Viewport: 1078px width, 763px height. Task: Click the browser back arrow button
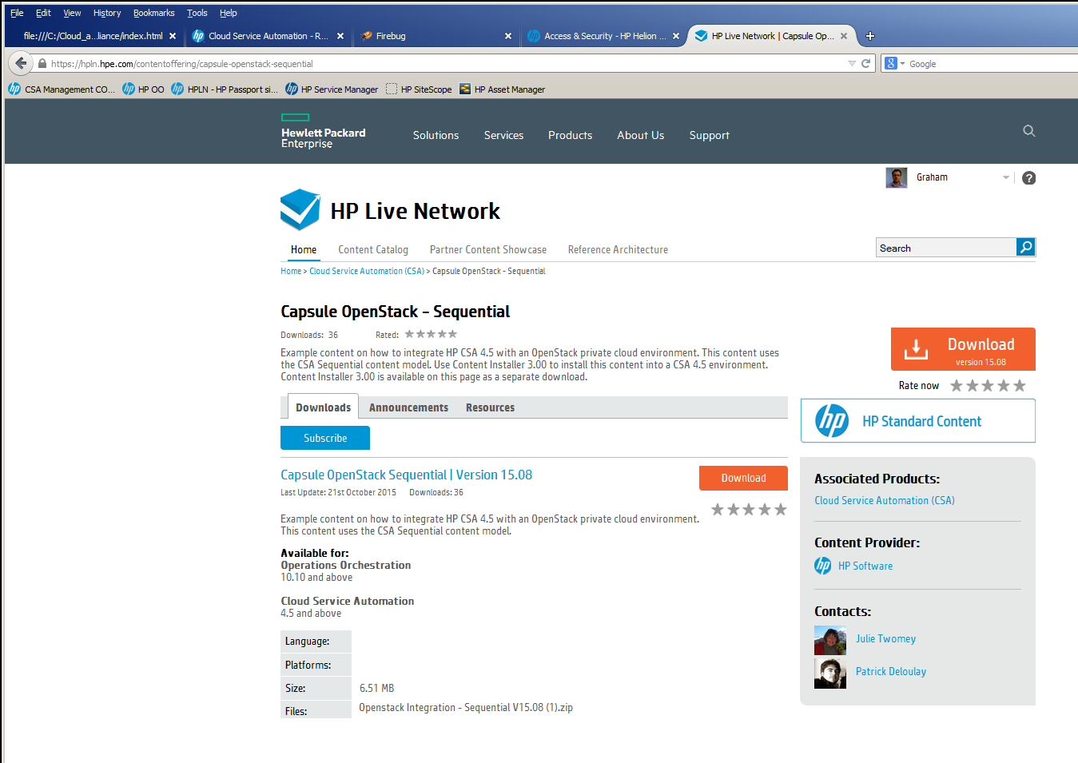pyautogui.click(x=21, y=63)
